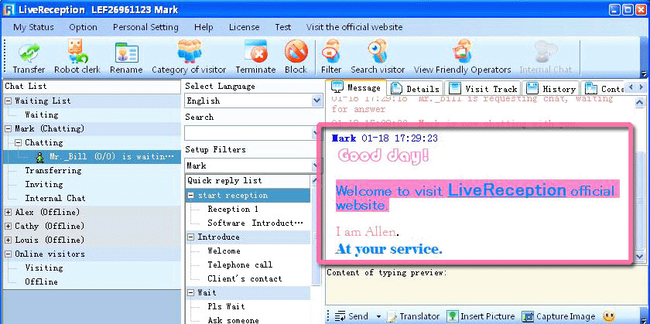
Task: Click Visit the official website
Action: click(x=354, y=27)
